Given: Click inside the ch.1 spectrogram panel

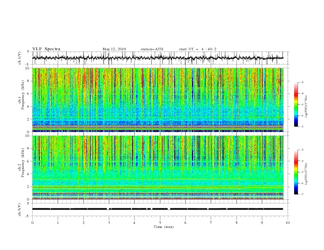Looking at the screenshot, I should point(158,100).
